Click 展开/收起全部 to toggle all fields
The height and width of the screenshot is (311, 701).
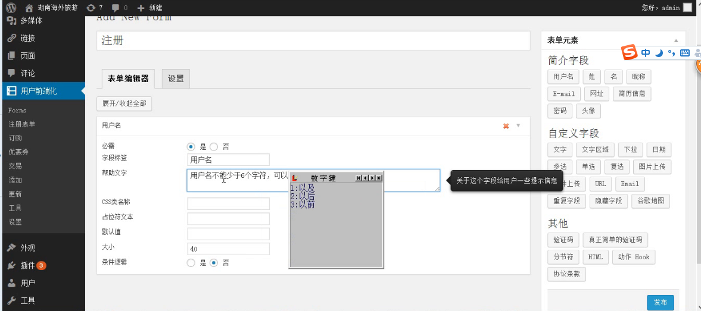(x=124, y=103)
